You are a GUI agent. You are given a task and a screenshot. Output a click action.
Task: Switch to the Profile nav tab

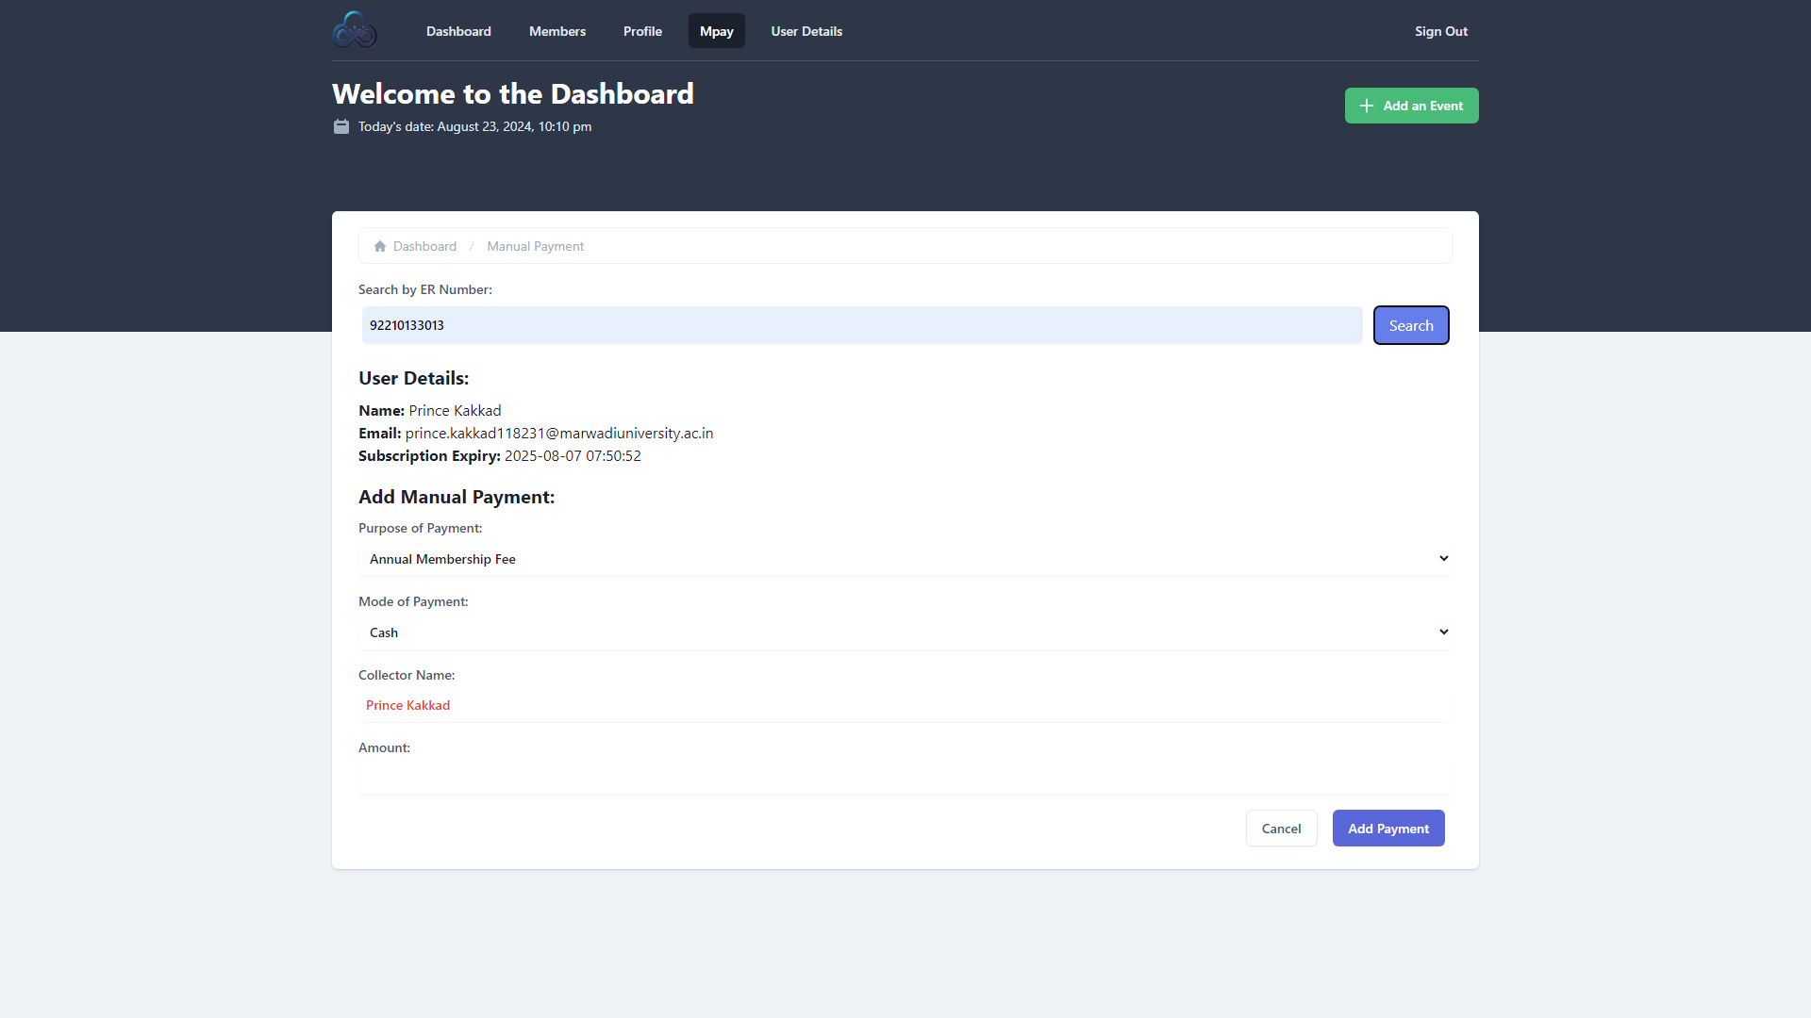coord(642,31)
